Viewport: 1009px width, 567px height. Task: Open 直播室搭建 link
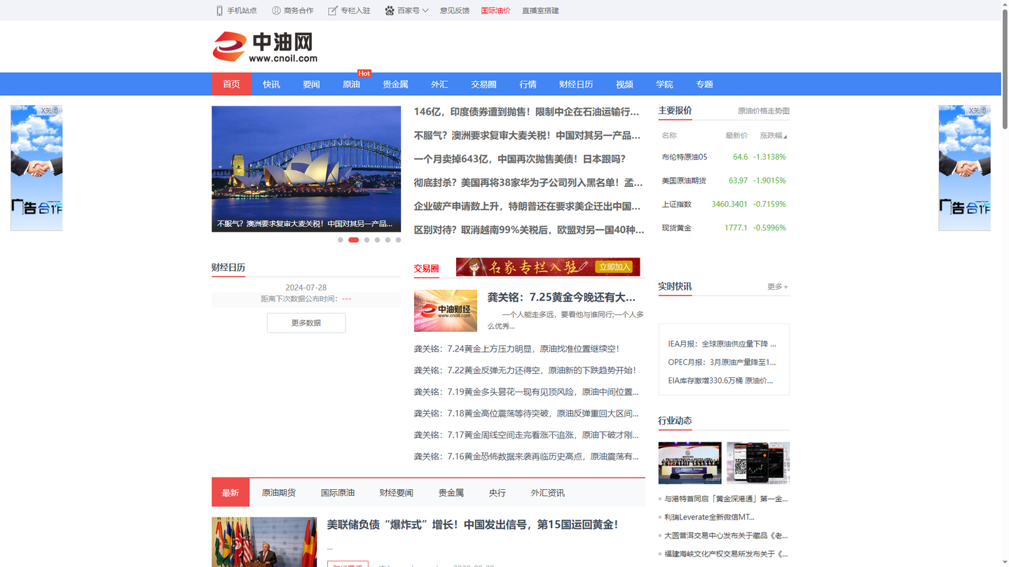[540, 10]
